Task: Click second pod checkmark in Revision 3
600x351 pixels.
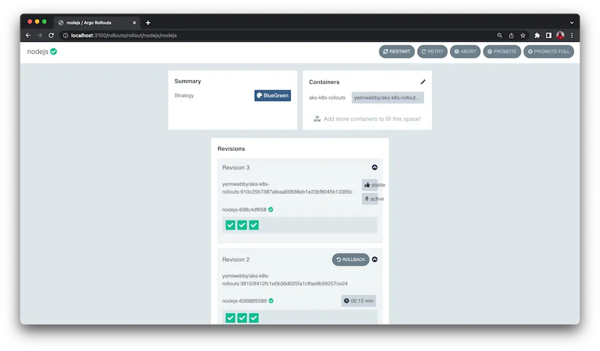Action: click(x=242, y=225)
